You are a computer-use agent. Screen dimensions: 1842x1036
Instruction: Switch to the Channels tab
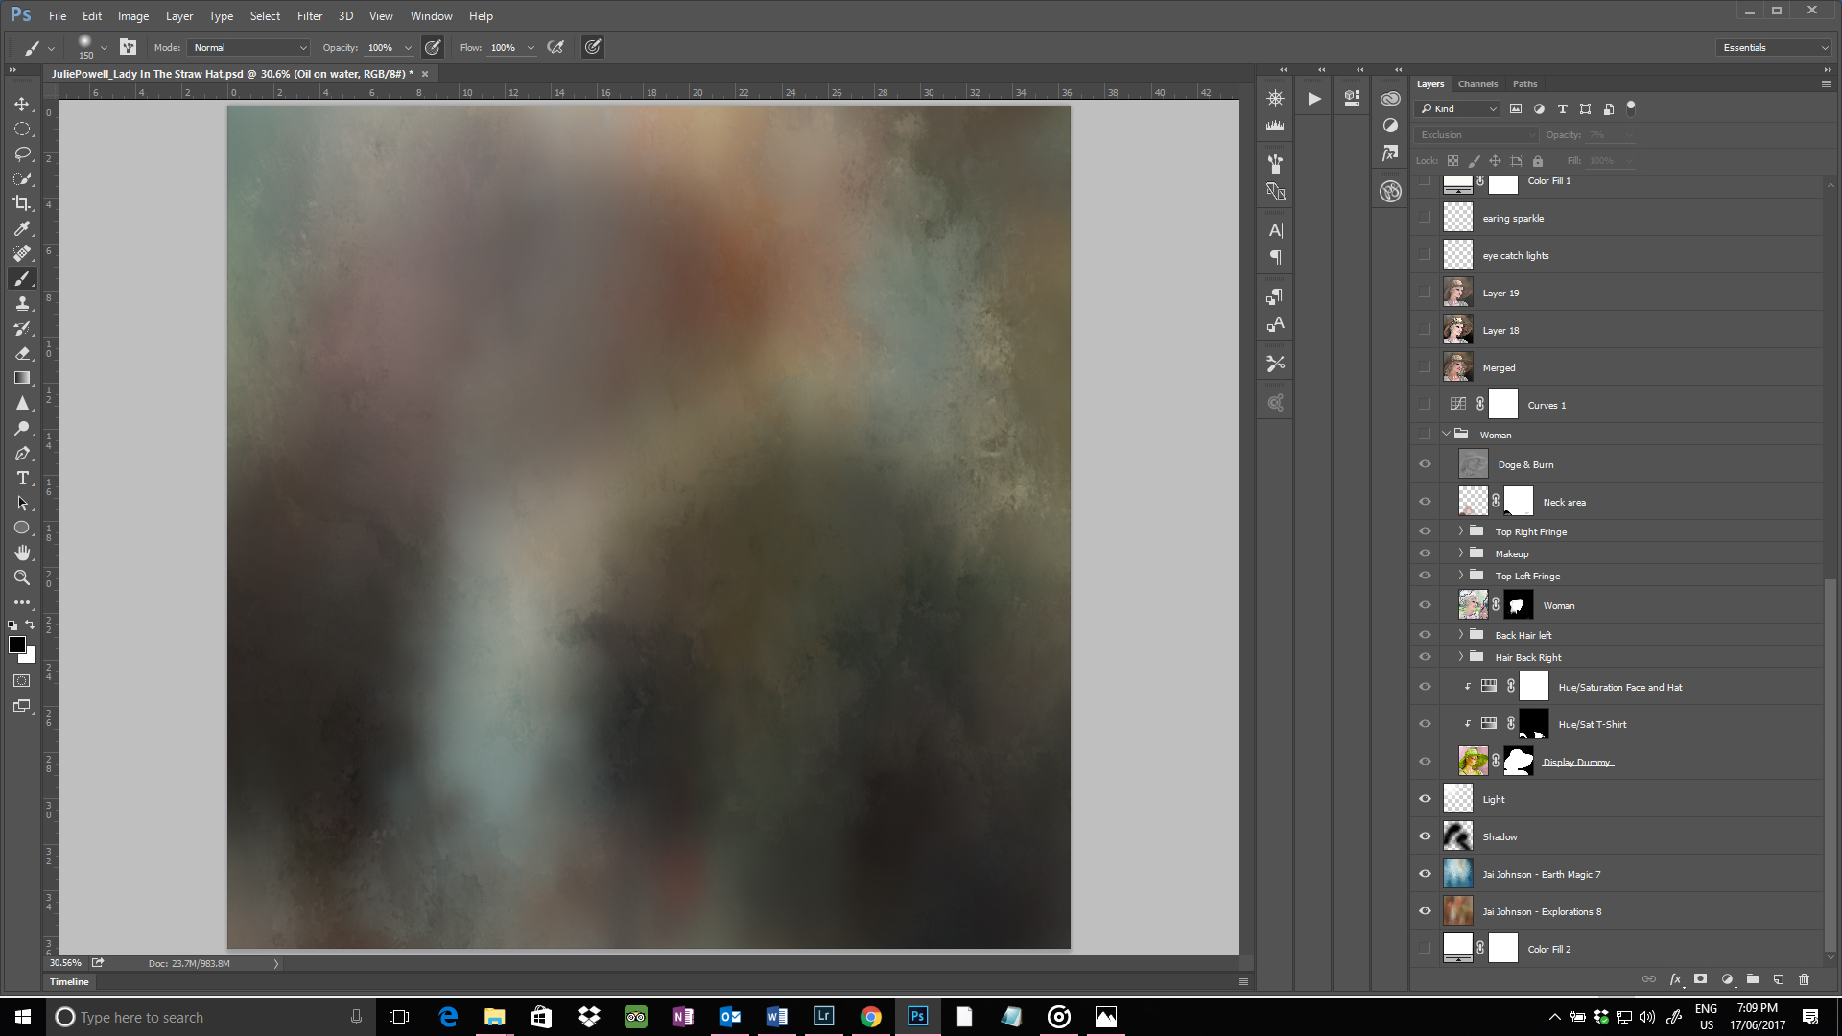point(1477,83)
